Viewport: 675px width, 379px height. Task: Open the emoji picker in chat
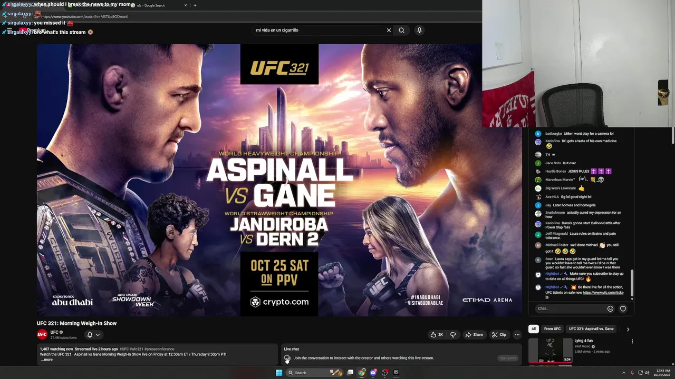(610, 308)
